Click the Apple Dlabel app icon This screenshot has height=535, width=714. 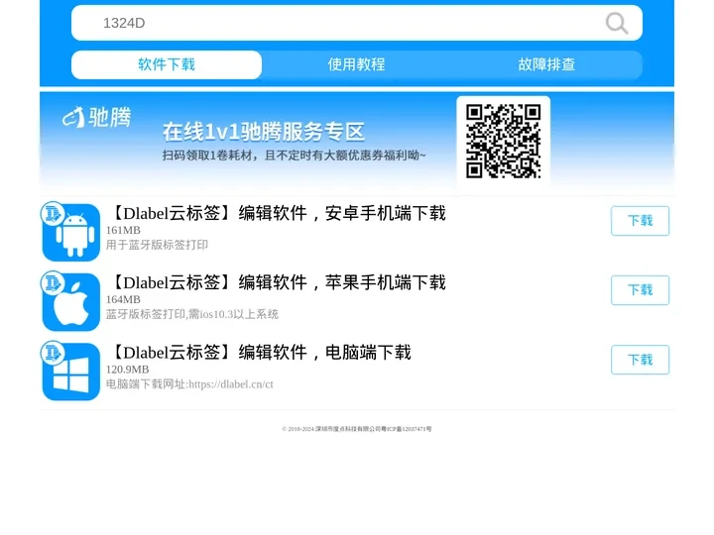click(x=70, y=301)
